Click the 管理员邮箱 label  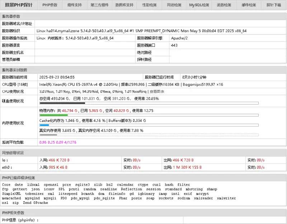[x=11, y=60]
